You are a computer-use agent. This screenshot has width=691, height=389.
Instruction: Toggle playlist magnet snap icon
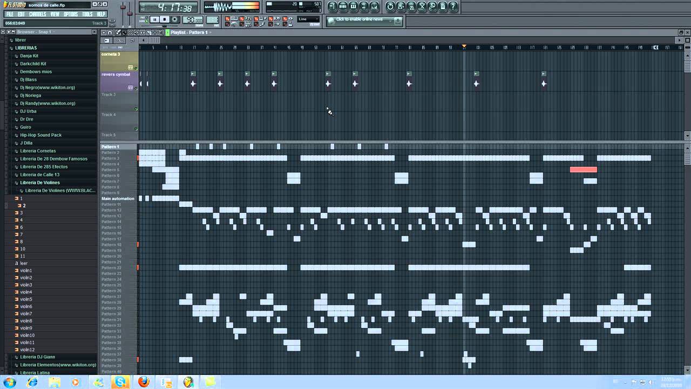[x=110, y=32]
